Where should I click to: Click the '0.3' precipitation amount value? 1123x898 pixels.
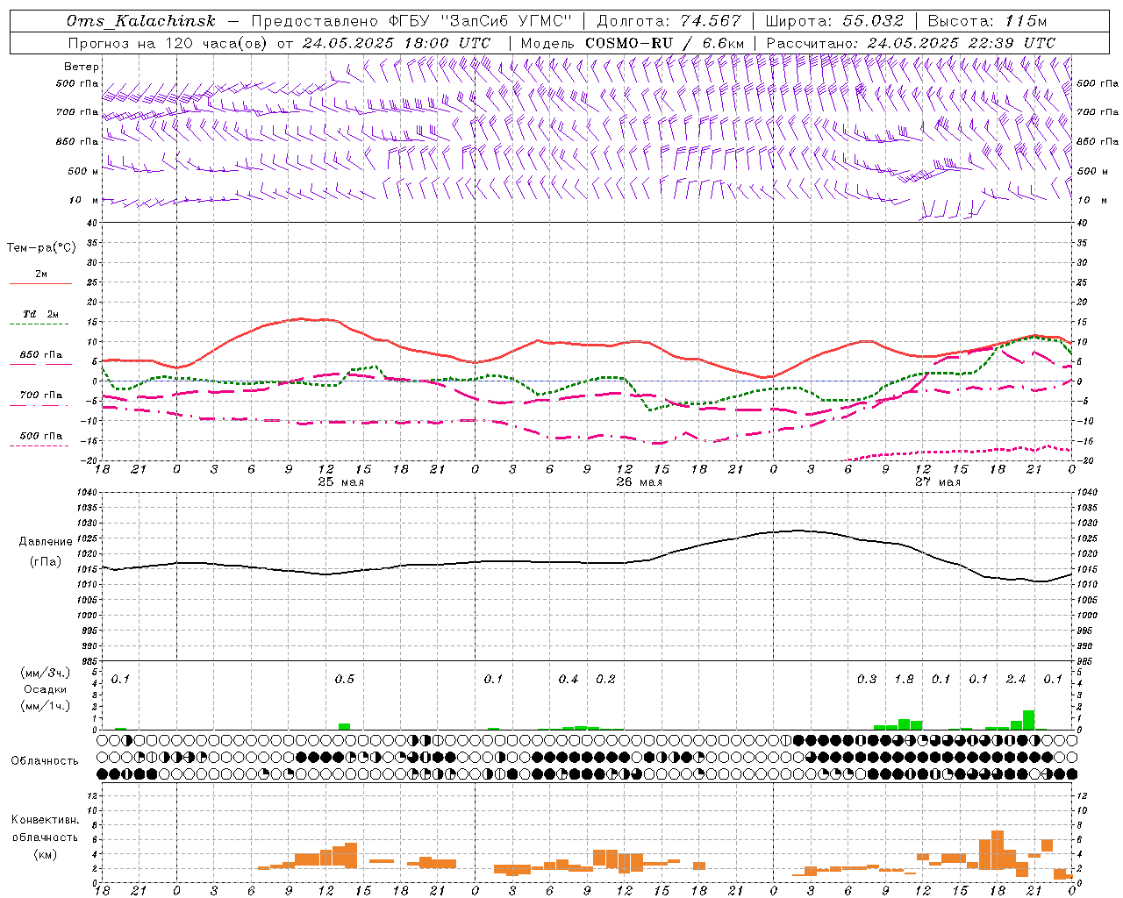pos(867,680)
